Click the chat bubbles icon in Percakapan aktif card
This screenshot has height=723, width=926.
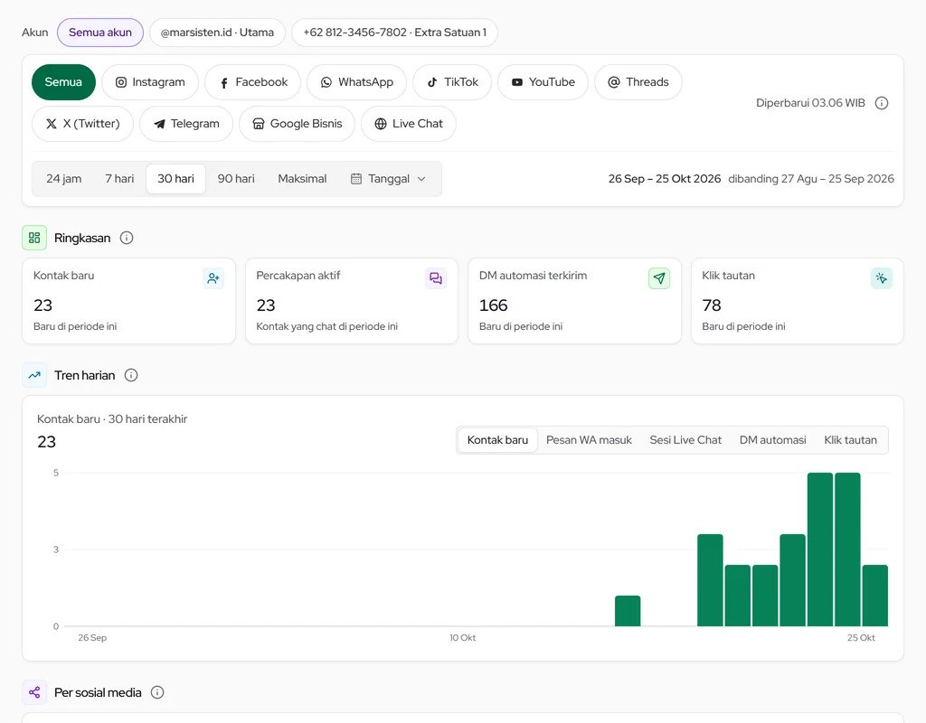(x=436, y=278)
